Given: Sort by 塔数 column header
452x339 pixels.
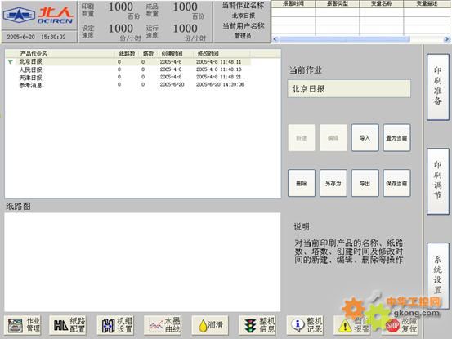Looking at the screenshot, I should (x=148, y=54).
